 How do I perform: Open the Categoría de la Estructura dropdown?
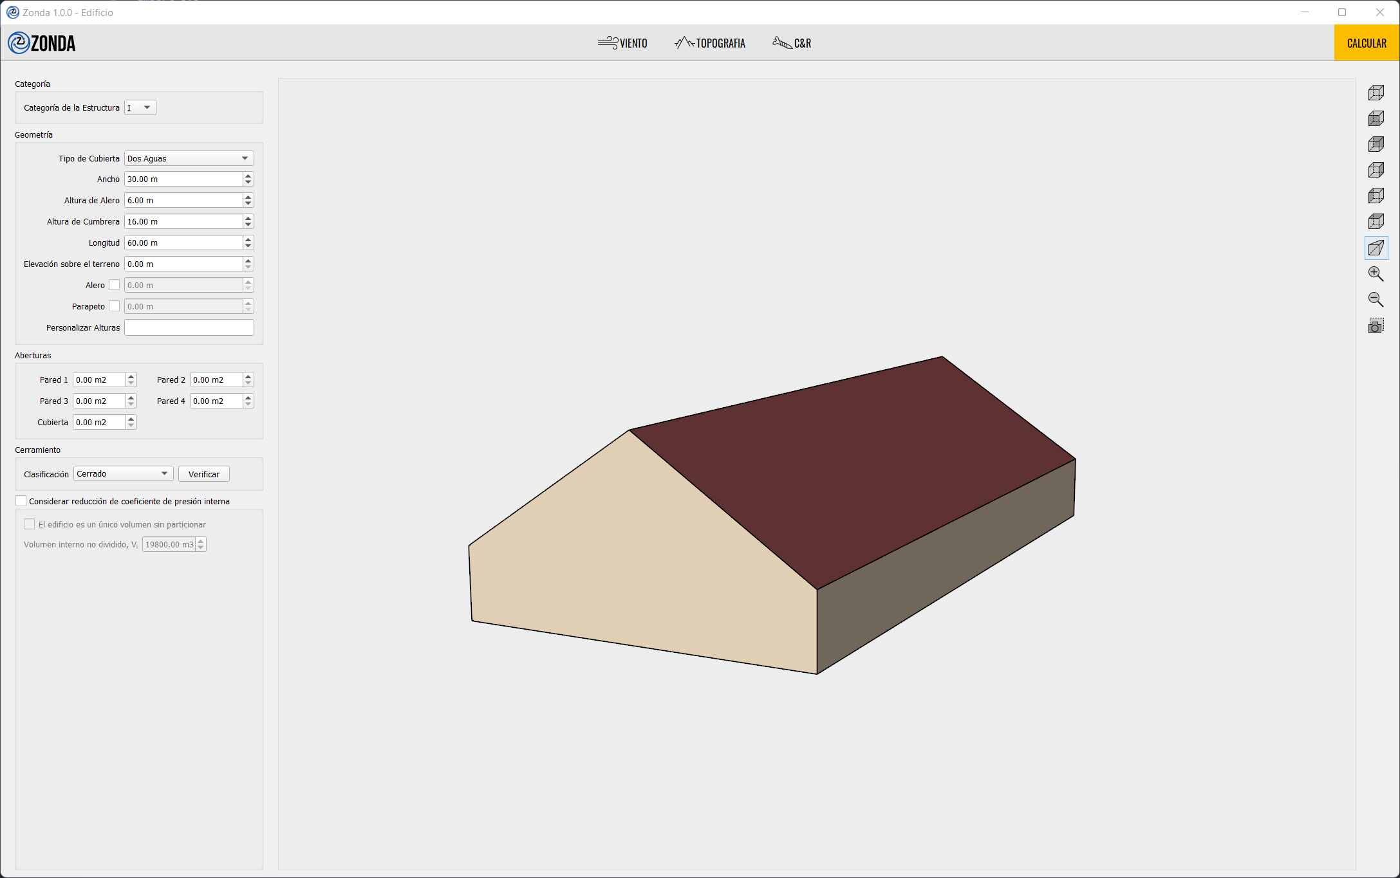(140, 107)
